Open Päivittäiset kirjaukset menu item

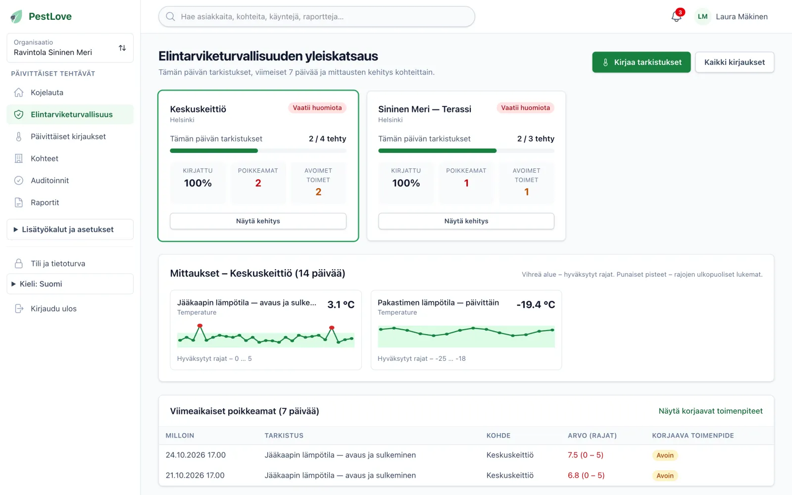pos(70,137)
